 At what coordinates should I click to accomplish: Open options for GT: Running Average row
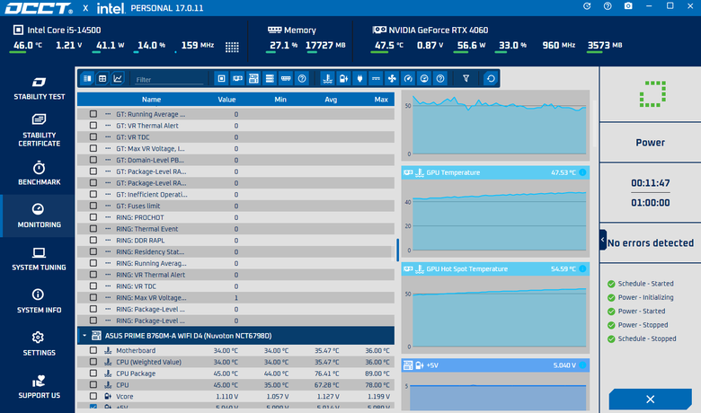pyautogui.click(x=108, y=114)
